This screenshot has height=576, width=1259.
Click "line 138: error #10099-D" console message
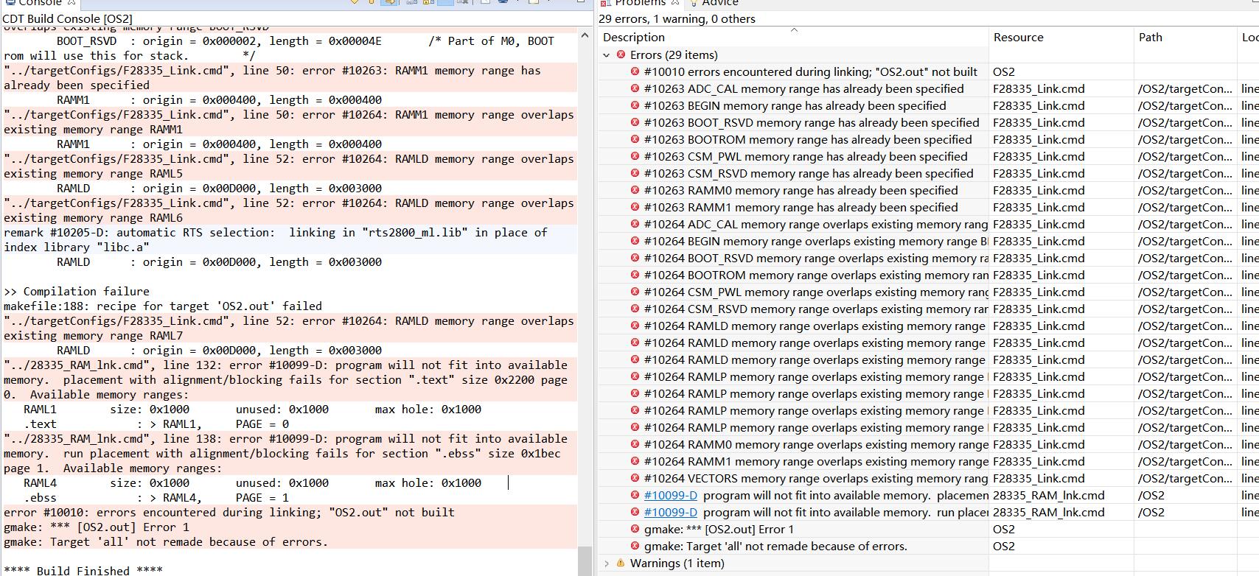(285, 454)
